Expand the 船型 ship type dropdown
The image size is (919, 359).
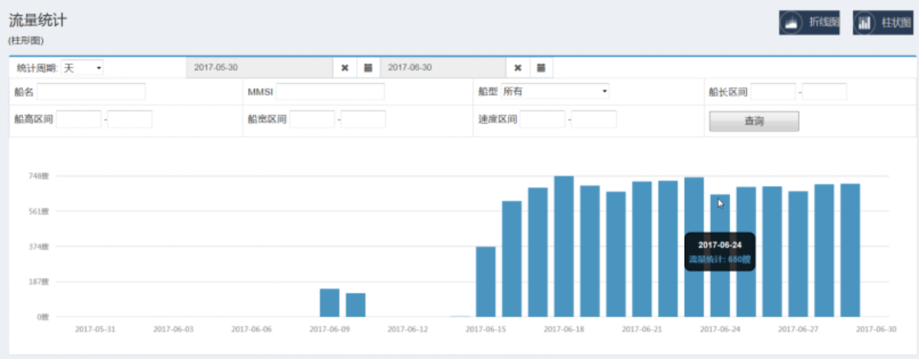[555, 92]
